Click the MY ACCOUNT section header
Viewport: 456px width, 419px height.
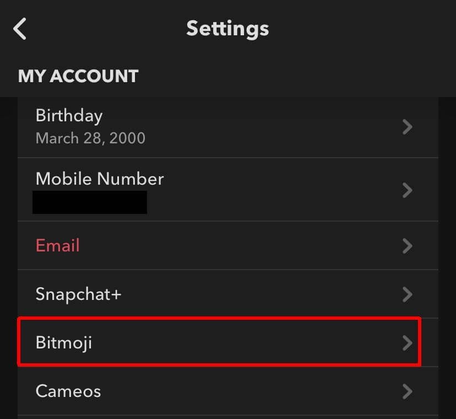(x=78, y=76)
